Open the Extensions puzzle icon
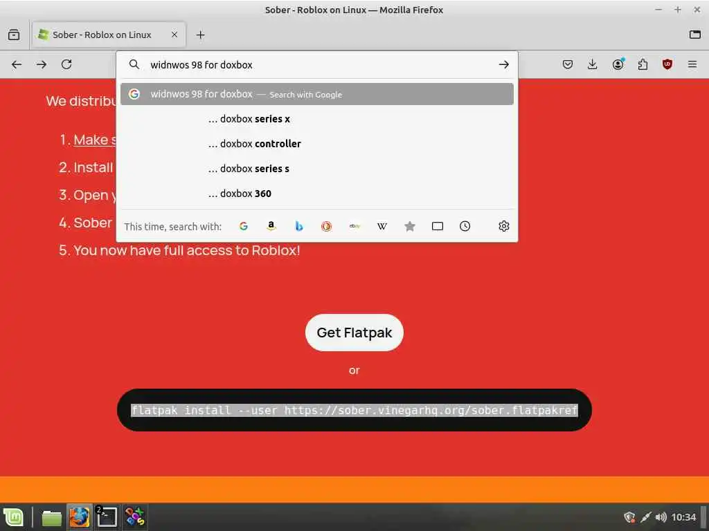This screenshot has height=531, width=709. [643, 64]
